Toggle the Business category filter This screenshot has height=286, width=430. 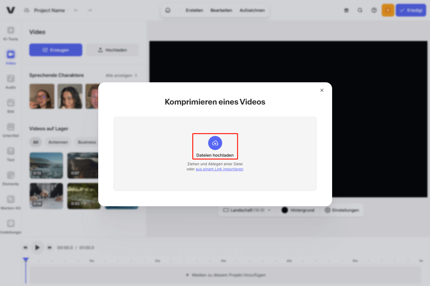click(x=86, y=142)
